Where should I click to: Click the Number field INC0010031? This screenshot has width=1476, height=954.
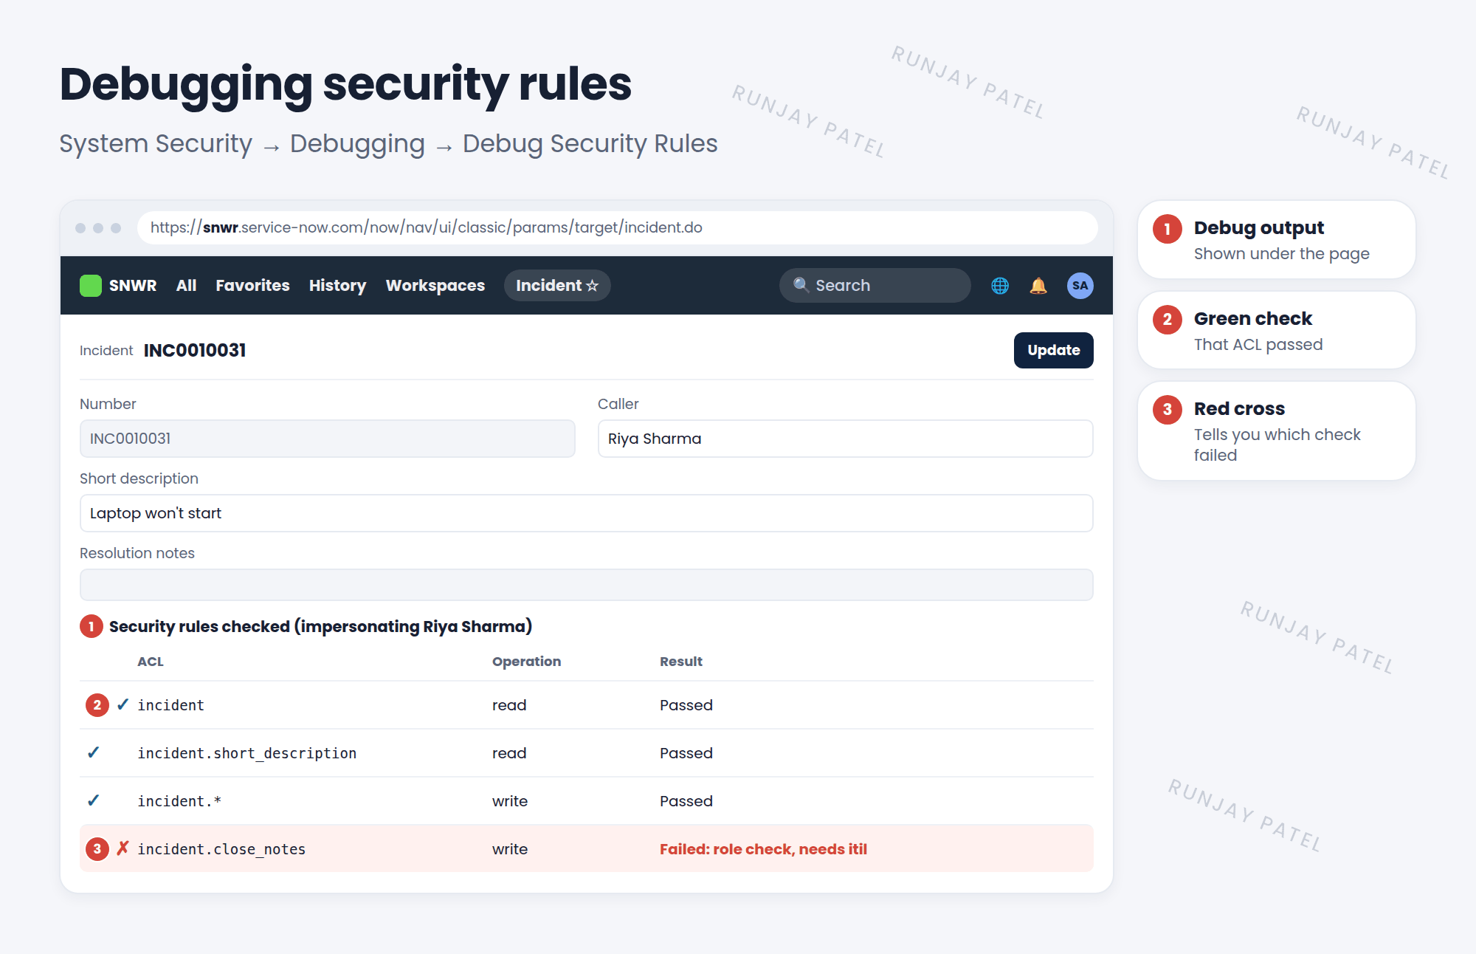click(x=327, y=439)
